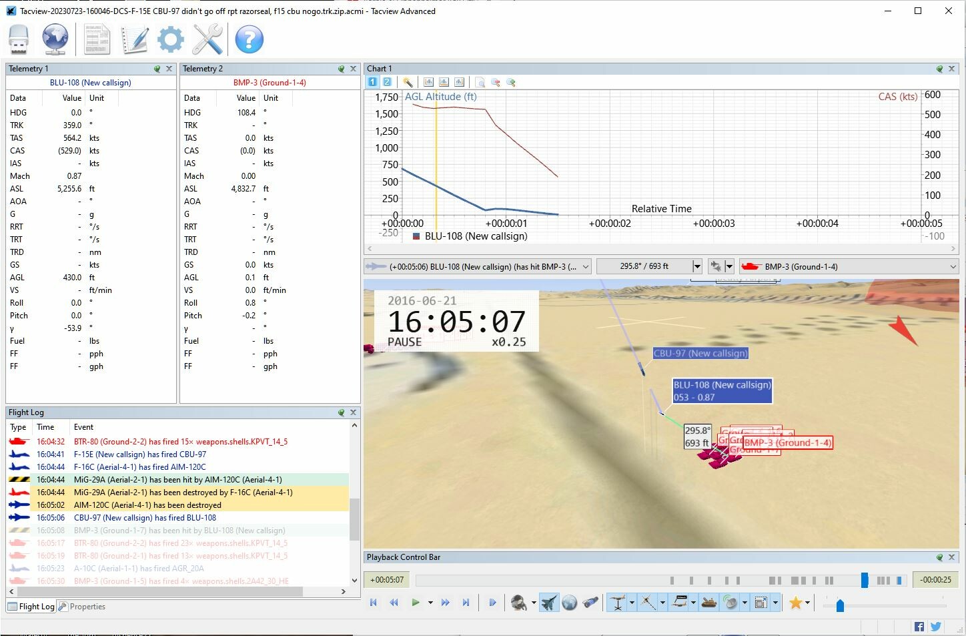Click the gold star favorites icon
The height and width of the screenshot is (636, 966).
[x=795, y=603]
